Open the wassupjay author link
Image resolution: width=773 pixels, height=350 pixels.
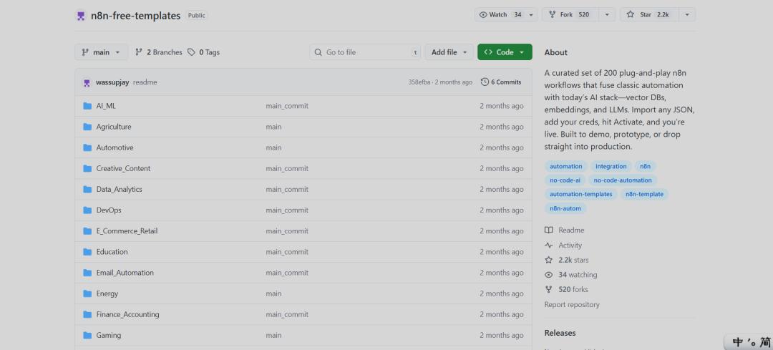112,82
